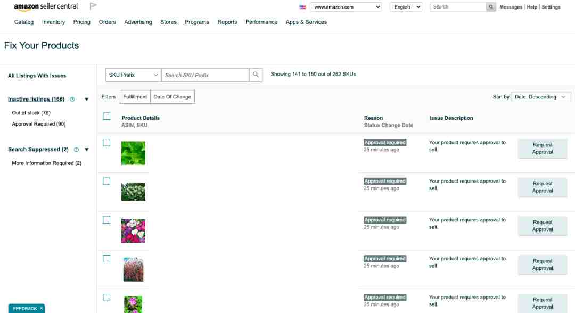
Task: Select All Listings With Issues
Action: [37, 76]
